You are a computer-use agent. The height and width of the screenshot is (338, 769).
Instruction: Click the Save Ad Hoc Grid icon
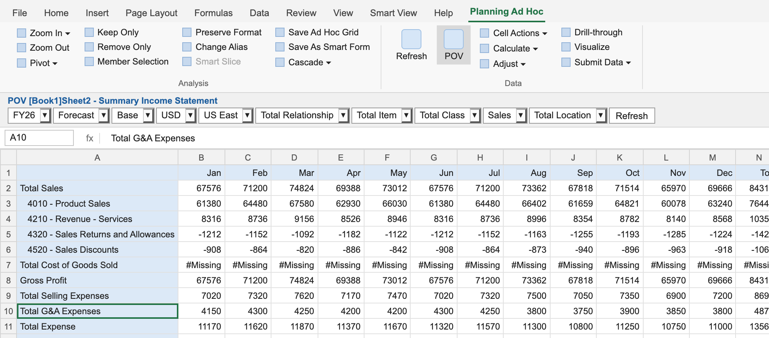click(x=280, y=32)
